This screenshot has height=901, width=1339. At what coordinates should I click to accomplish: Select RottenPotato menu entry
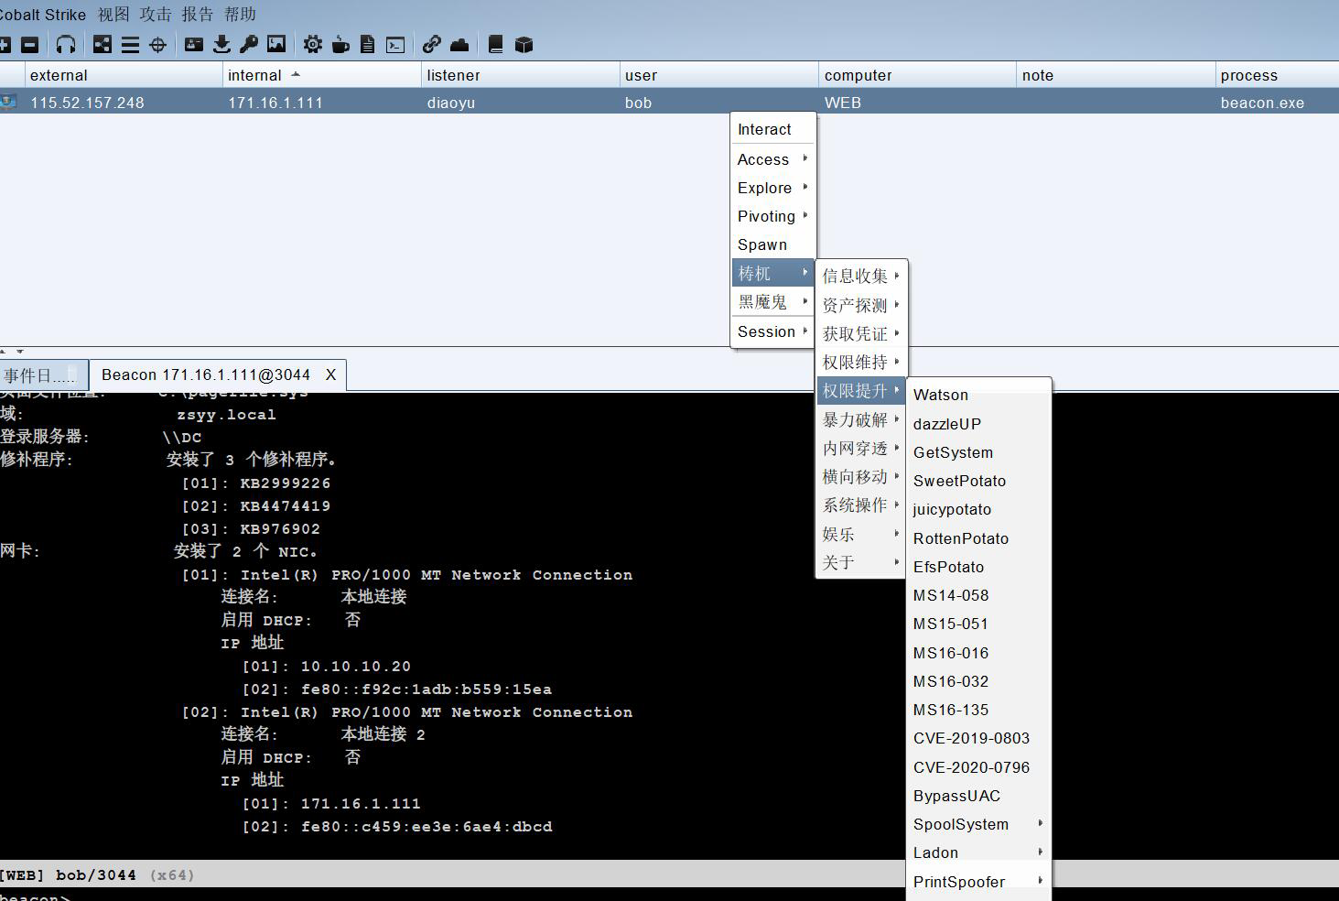coord(978,538)
